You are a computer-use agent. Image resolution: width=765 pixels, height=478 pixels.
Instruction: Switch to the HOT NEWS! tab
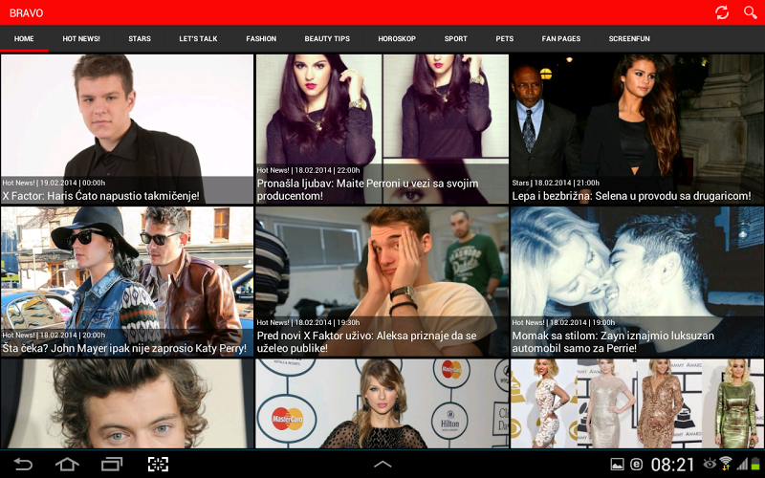coord(81,38)
